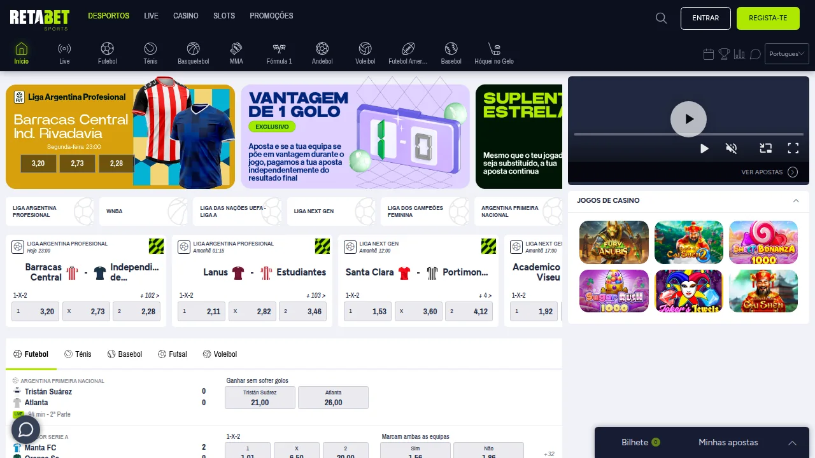Expand +103 markets for Lanus vs Estudiantes
815x458 pixels.
pyautogui.click(x=316, y=296)
